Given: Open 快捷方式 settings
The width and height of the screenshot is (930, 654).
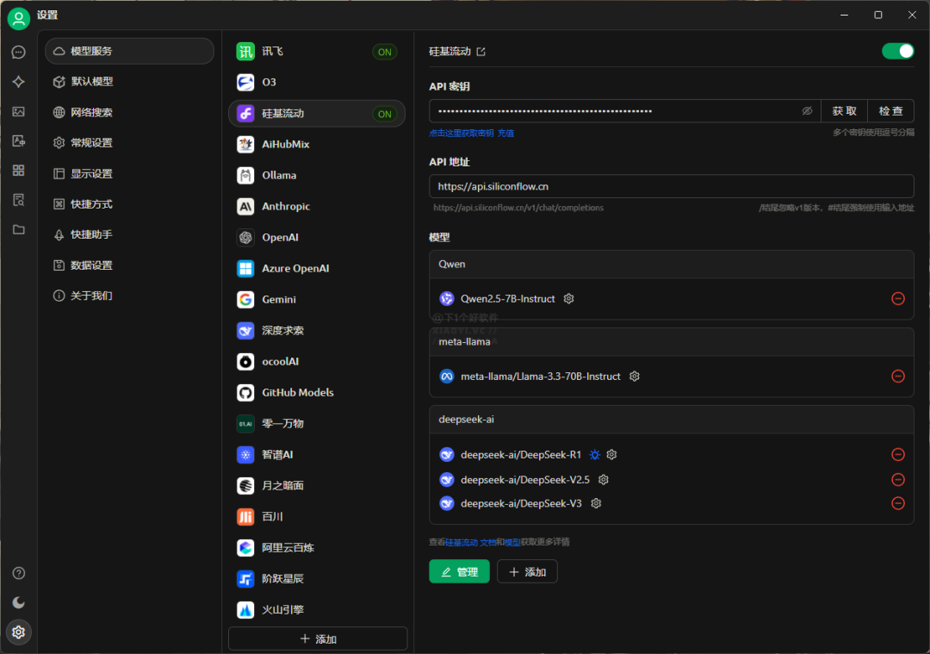Looking at the screenshot, I should point(129,204).
